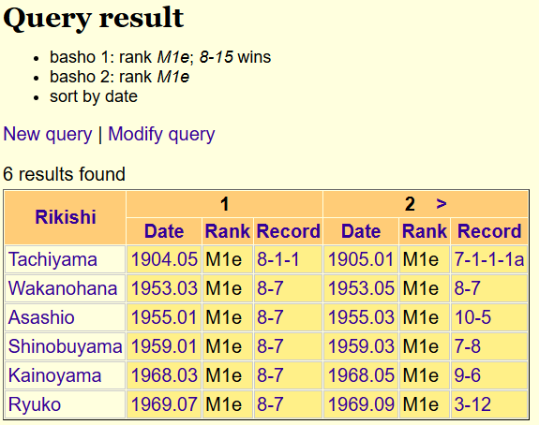Open Asashio's 1955.01 8-7 record

pyautogui.click(x=270, y=317)
